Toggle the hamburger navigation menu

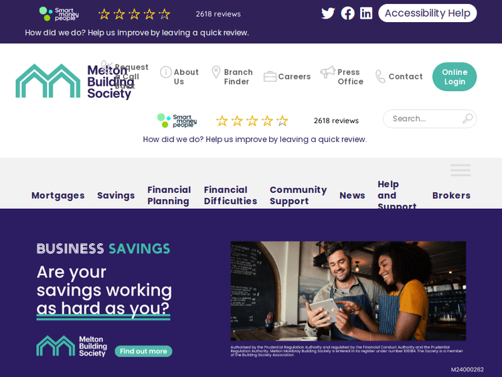click(461, 170)
